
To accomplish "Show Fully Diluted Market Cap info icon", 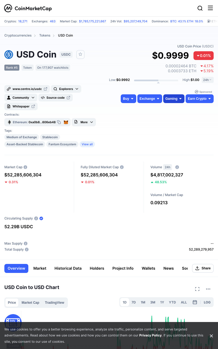I will click(122, 167).
